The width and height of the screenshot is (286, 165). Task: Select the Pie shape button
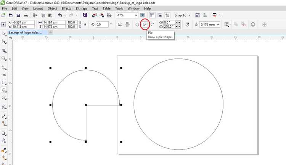click(x=145, y=24)
